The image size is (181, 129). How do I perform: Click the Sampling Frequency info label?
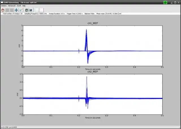click(x=34, y=14)
